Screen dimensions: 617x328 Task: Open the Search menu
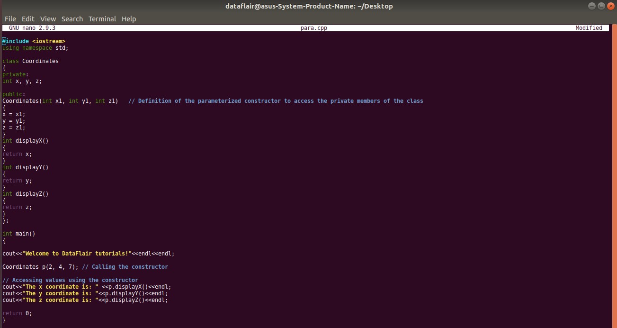pos(72,18)
